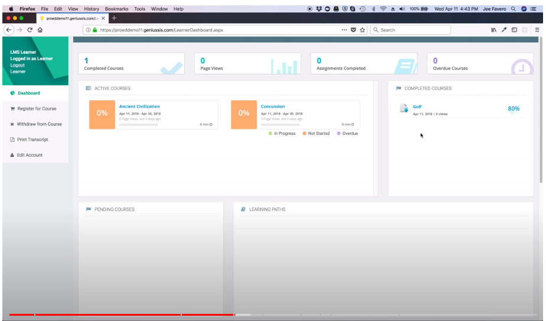This screenshot has width=546, height=321.
Task: Click Withdraw from Course in sidebar
Action: (x=39, y=124)
